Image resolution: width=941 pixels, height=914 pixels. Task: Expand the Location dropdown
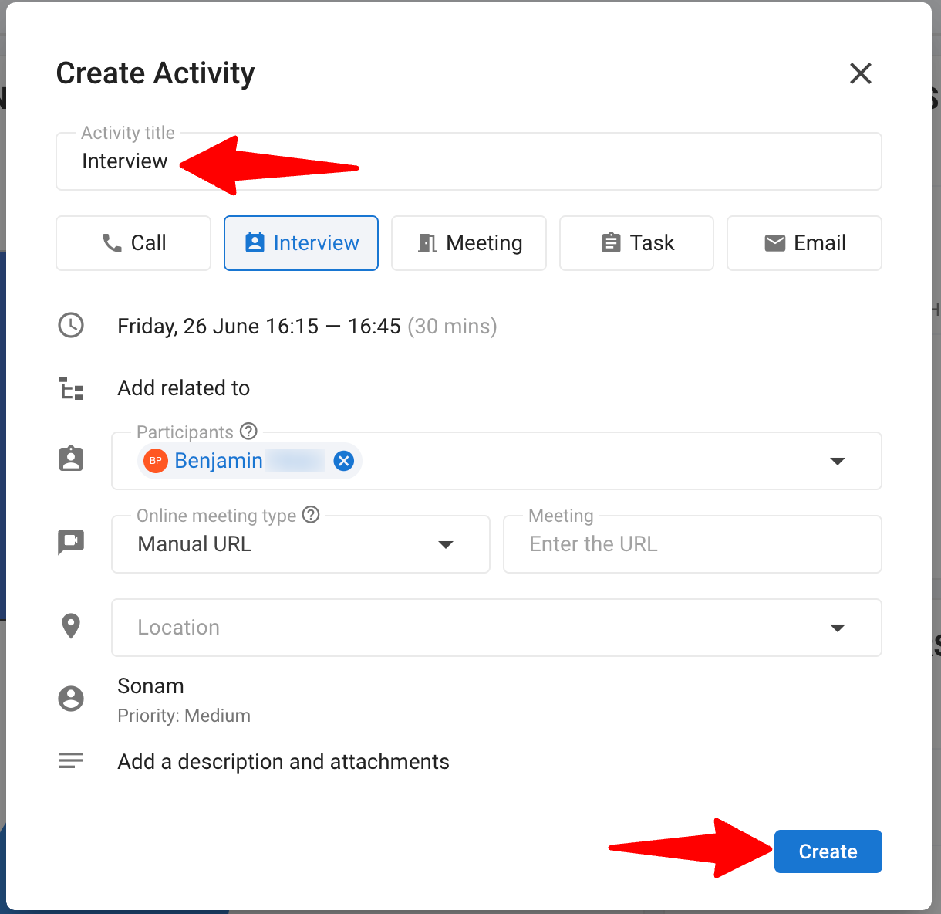(x=838, y=628)
